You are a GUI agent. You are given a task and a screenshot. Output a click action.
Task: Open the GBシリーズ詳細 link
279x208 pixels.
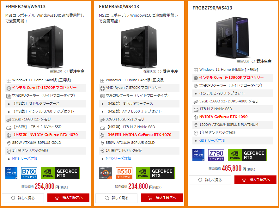tap(212, 140)
